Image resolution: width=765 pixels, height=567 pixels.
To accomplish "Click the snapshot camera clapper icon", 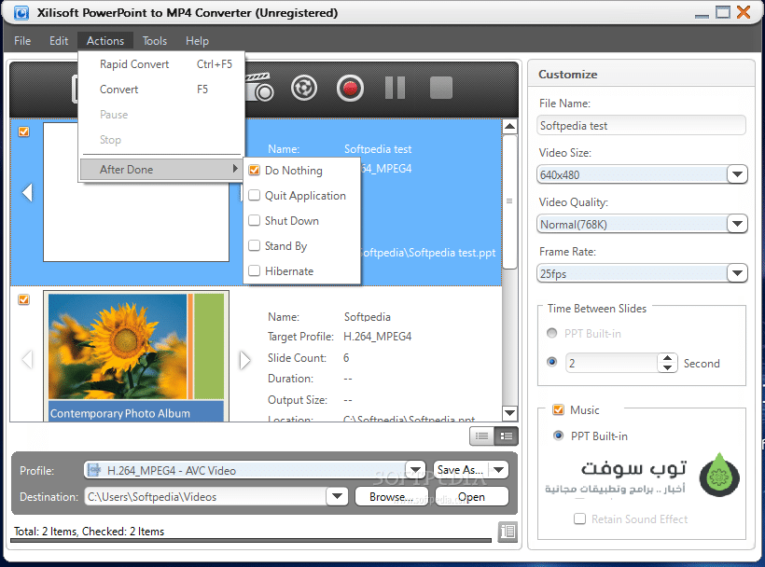I will coord(259,88).
